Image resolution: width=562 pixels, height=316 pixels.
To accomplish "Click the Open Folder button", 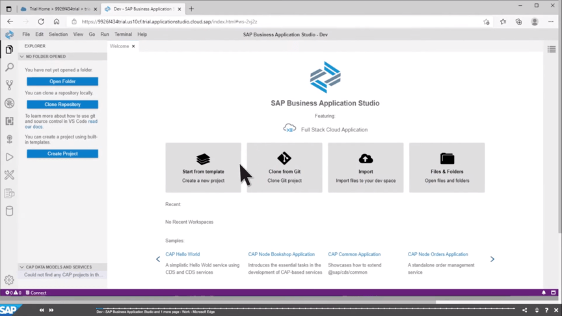I will (x=62, y=81).
